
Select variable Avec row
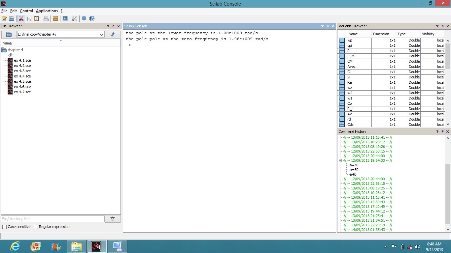pyautogui.click(x=392, y=67)
